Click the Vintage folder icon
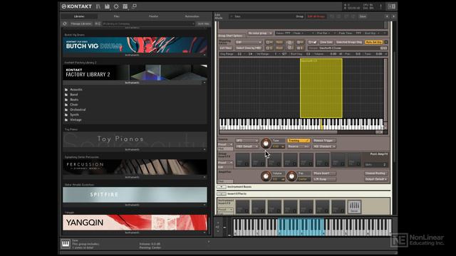 (x=66, y=120)
